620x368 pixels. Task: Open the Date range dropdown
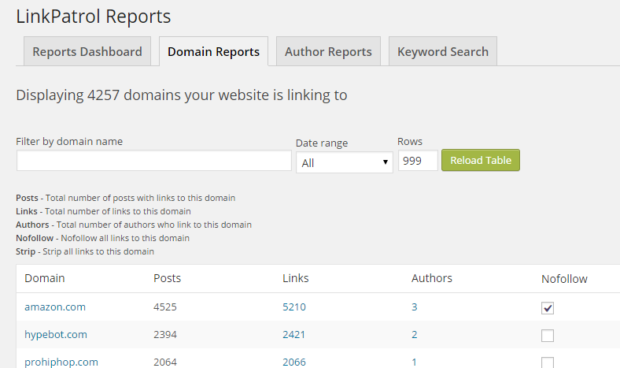[x=345, y=162]
